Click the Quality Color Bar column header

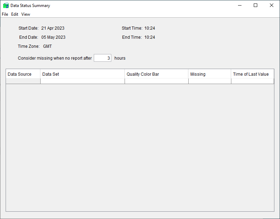point(156,74)
